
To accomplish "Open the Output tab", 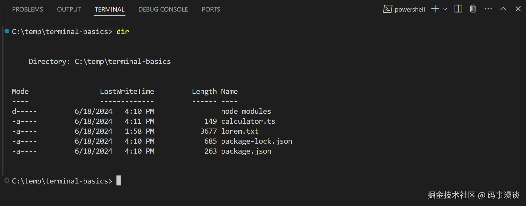I will click(x=69, y=9).
